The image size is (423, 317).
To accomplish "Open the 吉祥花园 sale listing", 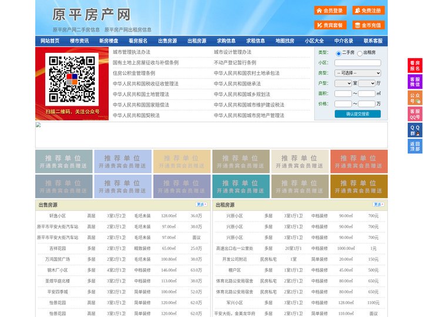I will [58, 248].
